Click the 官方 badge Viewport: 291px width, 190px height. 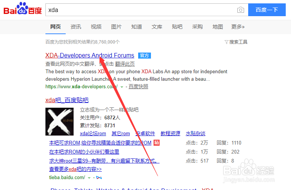tap(145, 56)
